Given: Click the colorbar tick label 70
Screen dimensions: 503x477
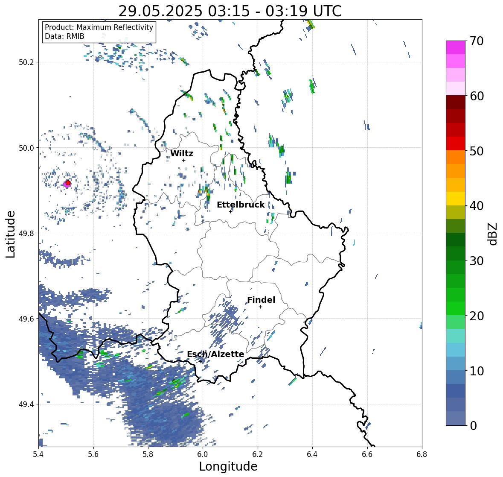Looking at the screenshot, I should pos(477,41).
